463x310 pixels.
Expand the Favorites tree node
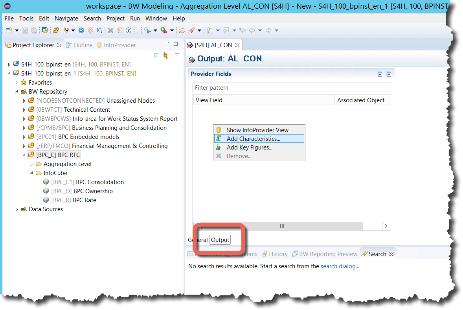click(17, 83)
